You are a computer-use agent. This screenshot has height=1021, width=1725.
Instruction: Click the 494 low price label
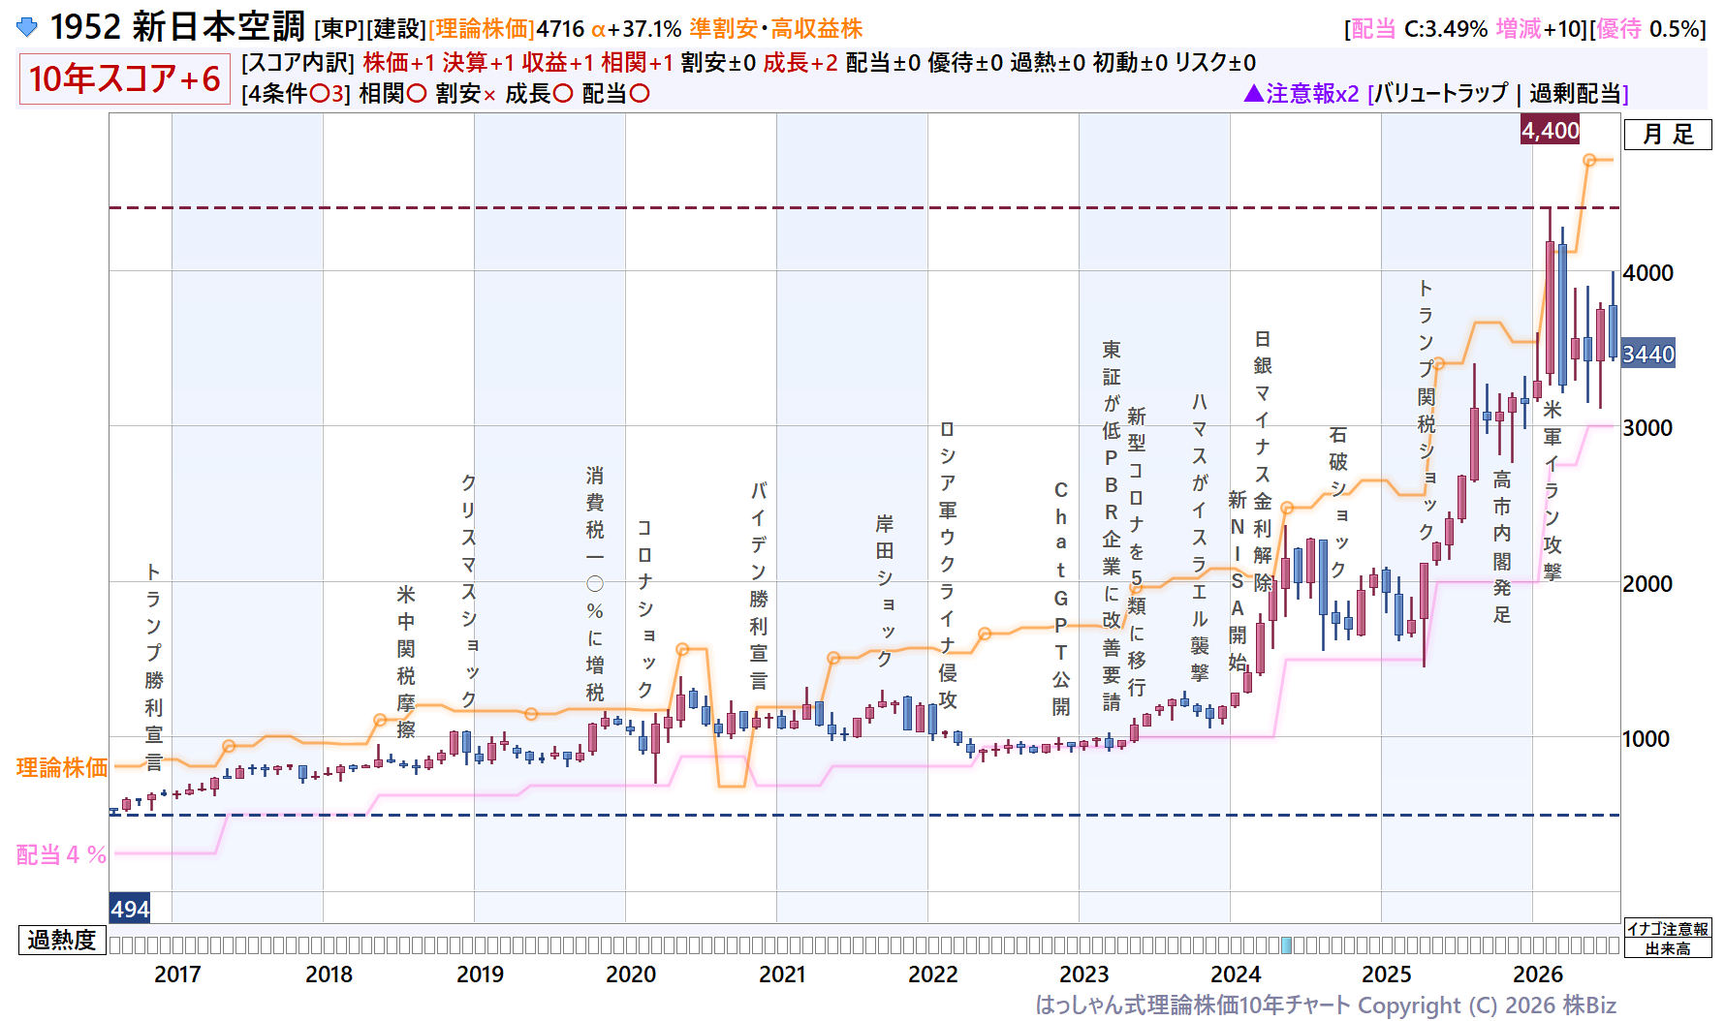130,909
